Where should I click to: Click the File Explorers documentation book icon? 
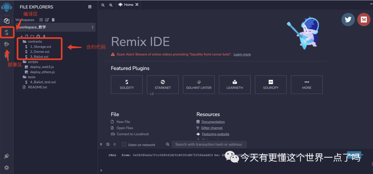tap(90, 7)
